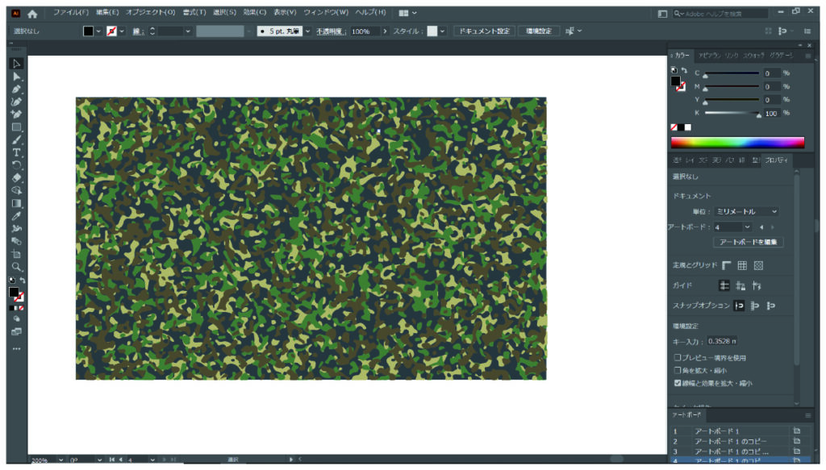Open the スタイル graphic style dropdown

click(x=443, y=31)
